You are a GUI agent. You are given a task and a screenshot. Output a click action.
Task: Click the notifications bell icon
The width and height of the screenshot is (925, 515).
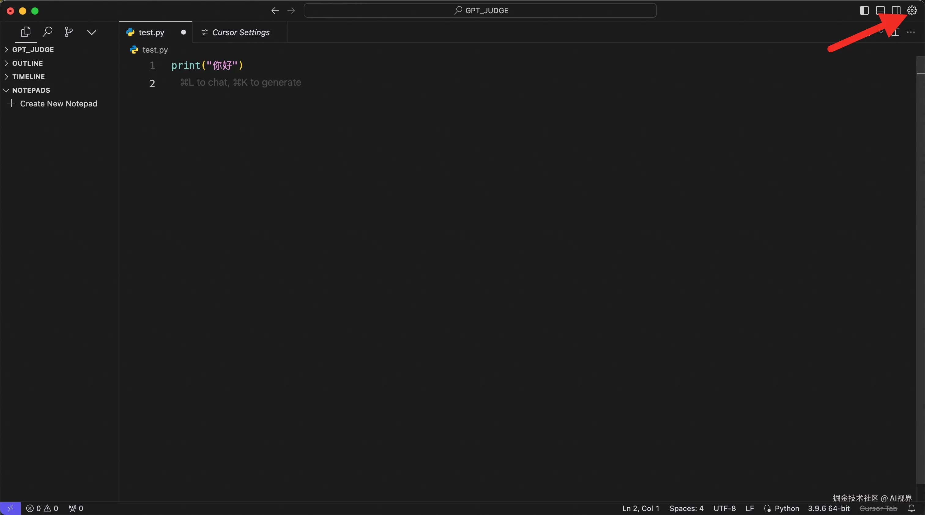point(911,508)
